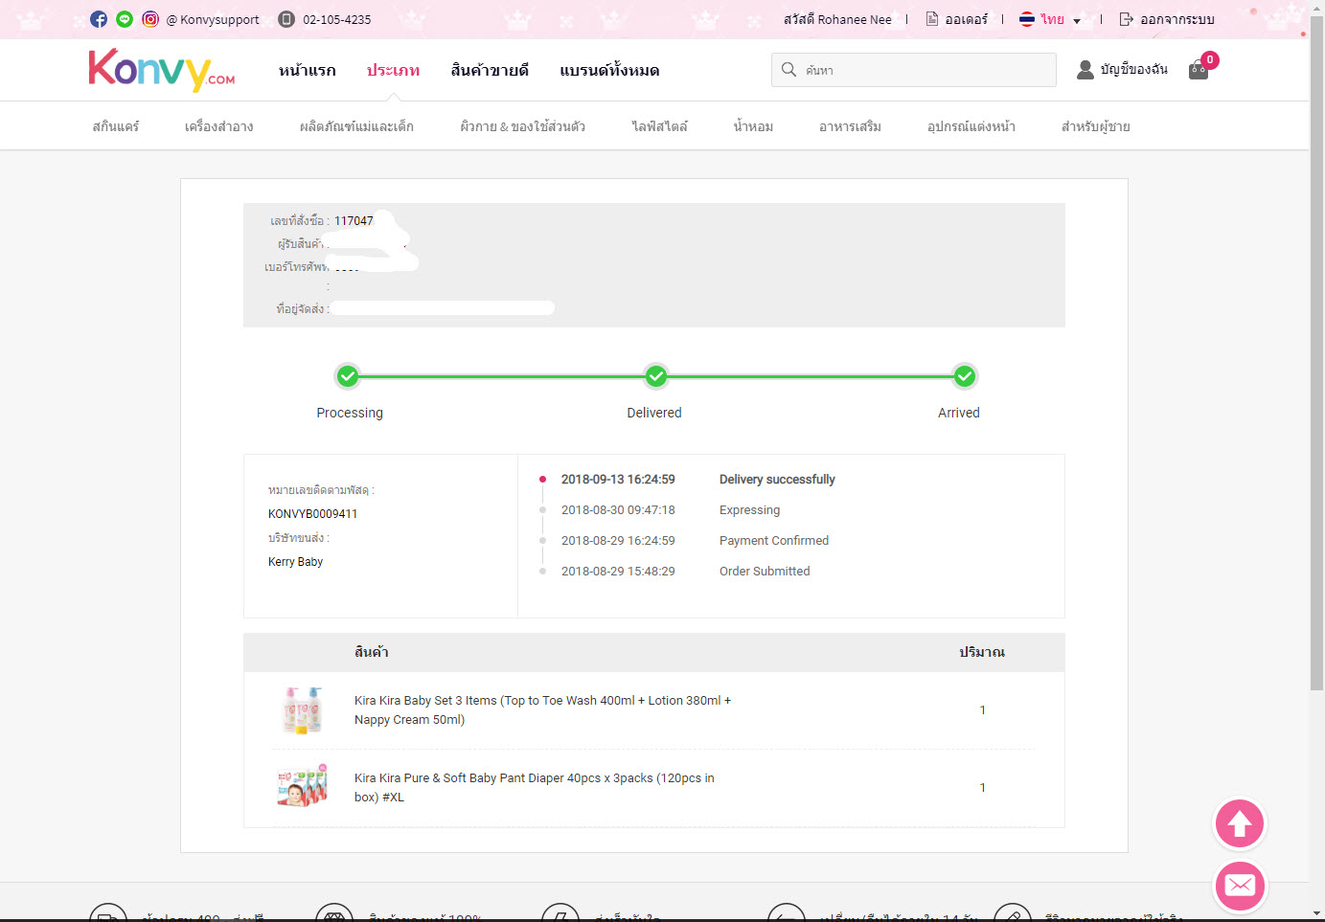Viewport: 1325px width, 922px height.
Task: Click the ออกจากระบบ logout link
Action: [1177, 19]
